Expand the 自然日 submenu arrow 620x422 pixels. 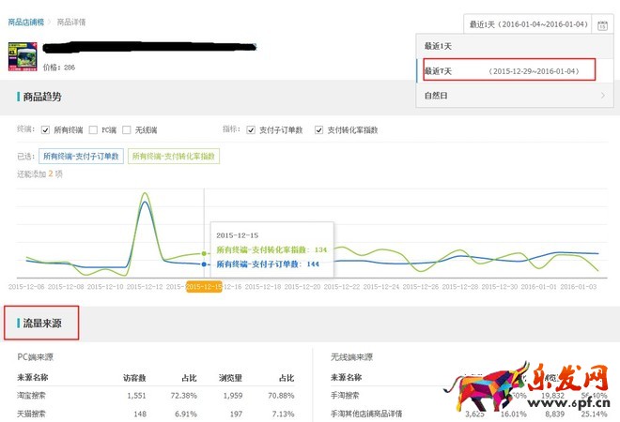click(602, 95)
